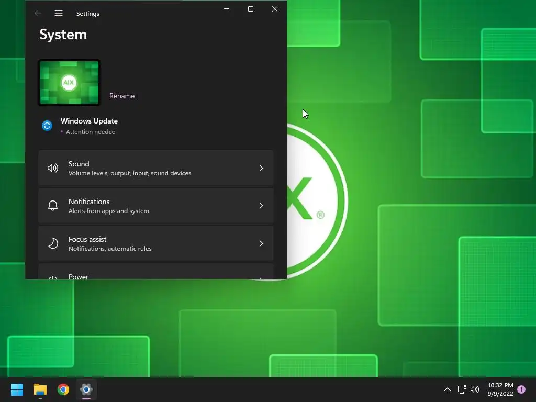
Task: Expand Focus assist via its chevron
Action: pos(261,243)
